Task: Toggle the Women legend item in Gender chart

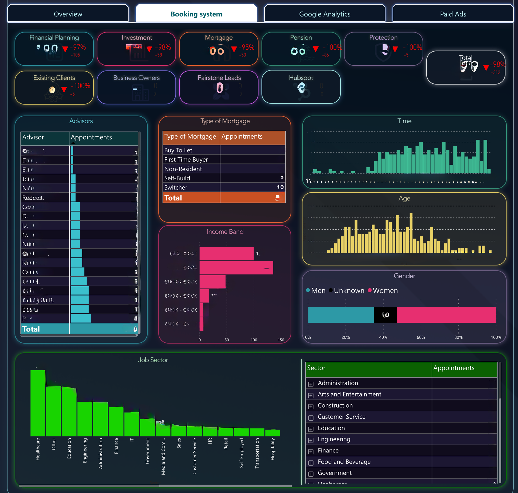Action: pos(383,290)
